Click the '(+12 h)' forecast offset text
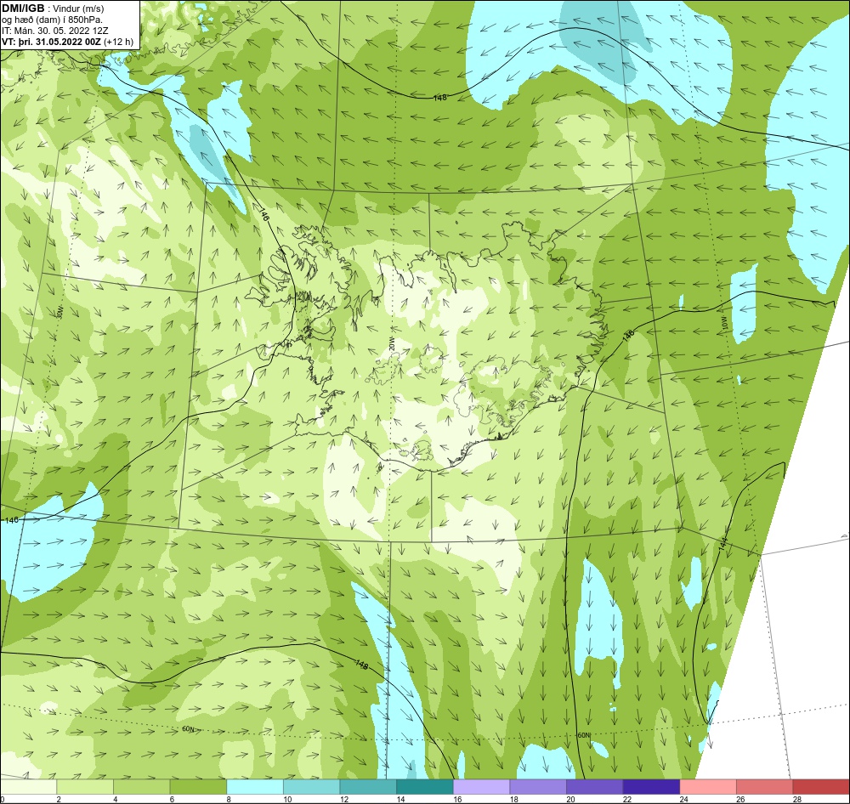The image size is (850, 804). tap(118, 41)
